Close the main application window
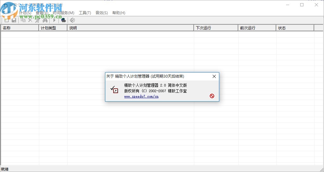The height and width of the screenshot is (172, 324). (x=316, y=5)
